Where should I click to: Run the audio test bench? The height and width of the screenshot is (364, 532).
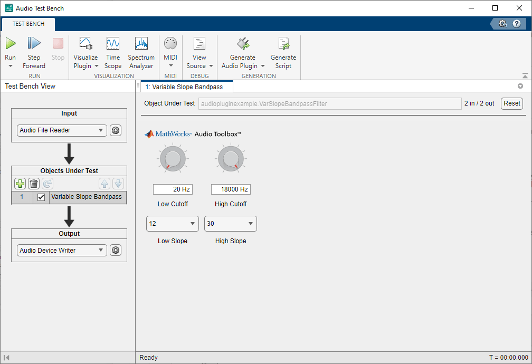tap(11, 44)
